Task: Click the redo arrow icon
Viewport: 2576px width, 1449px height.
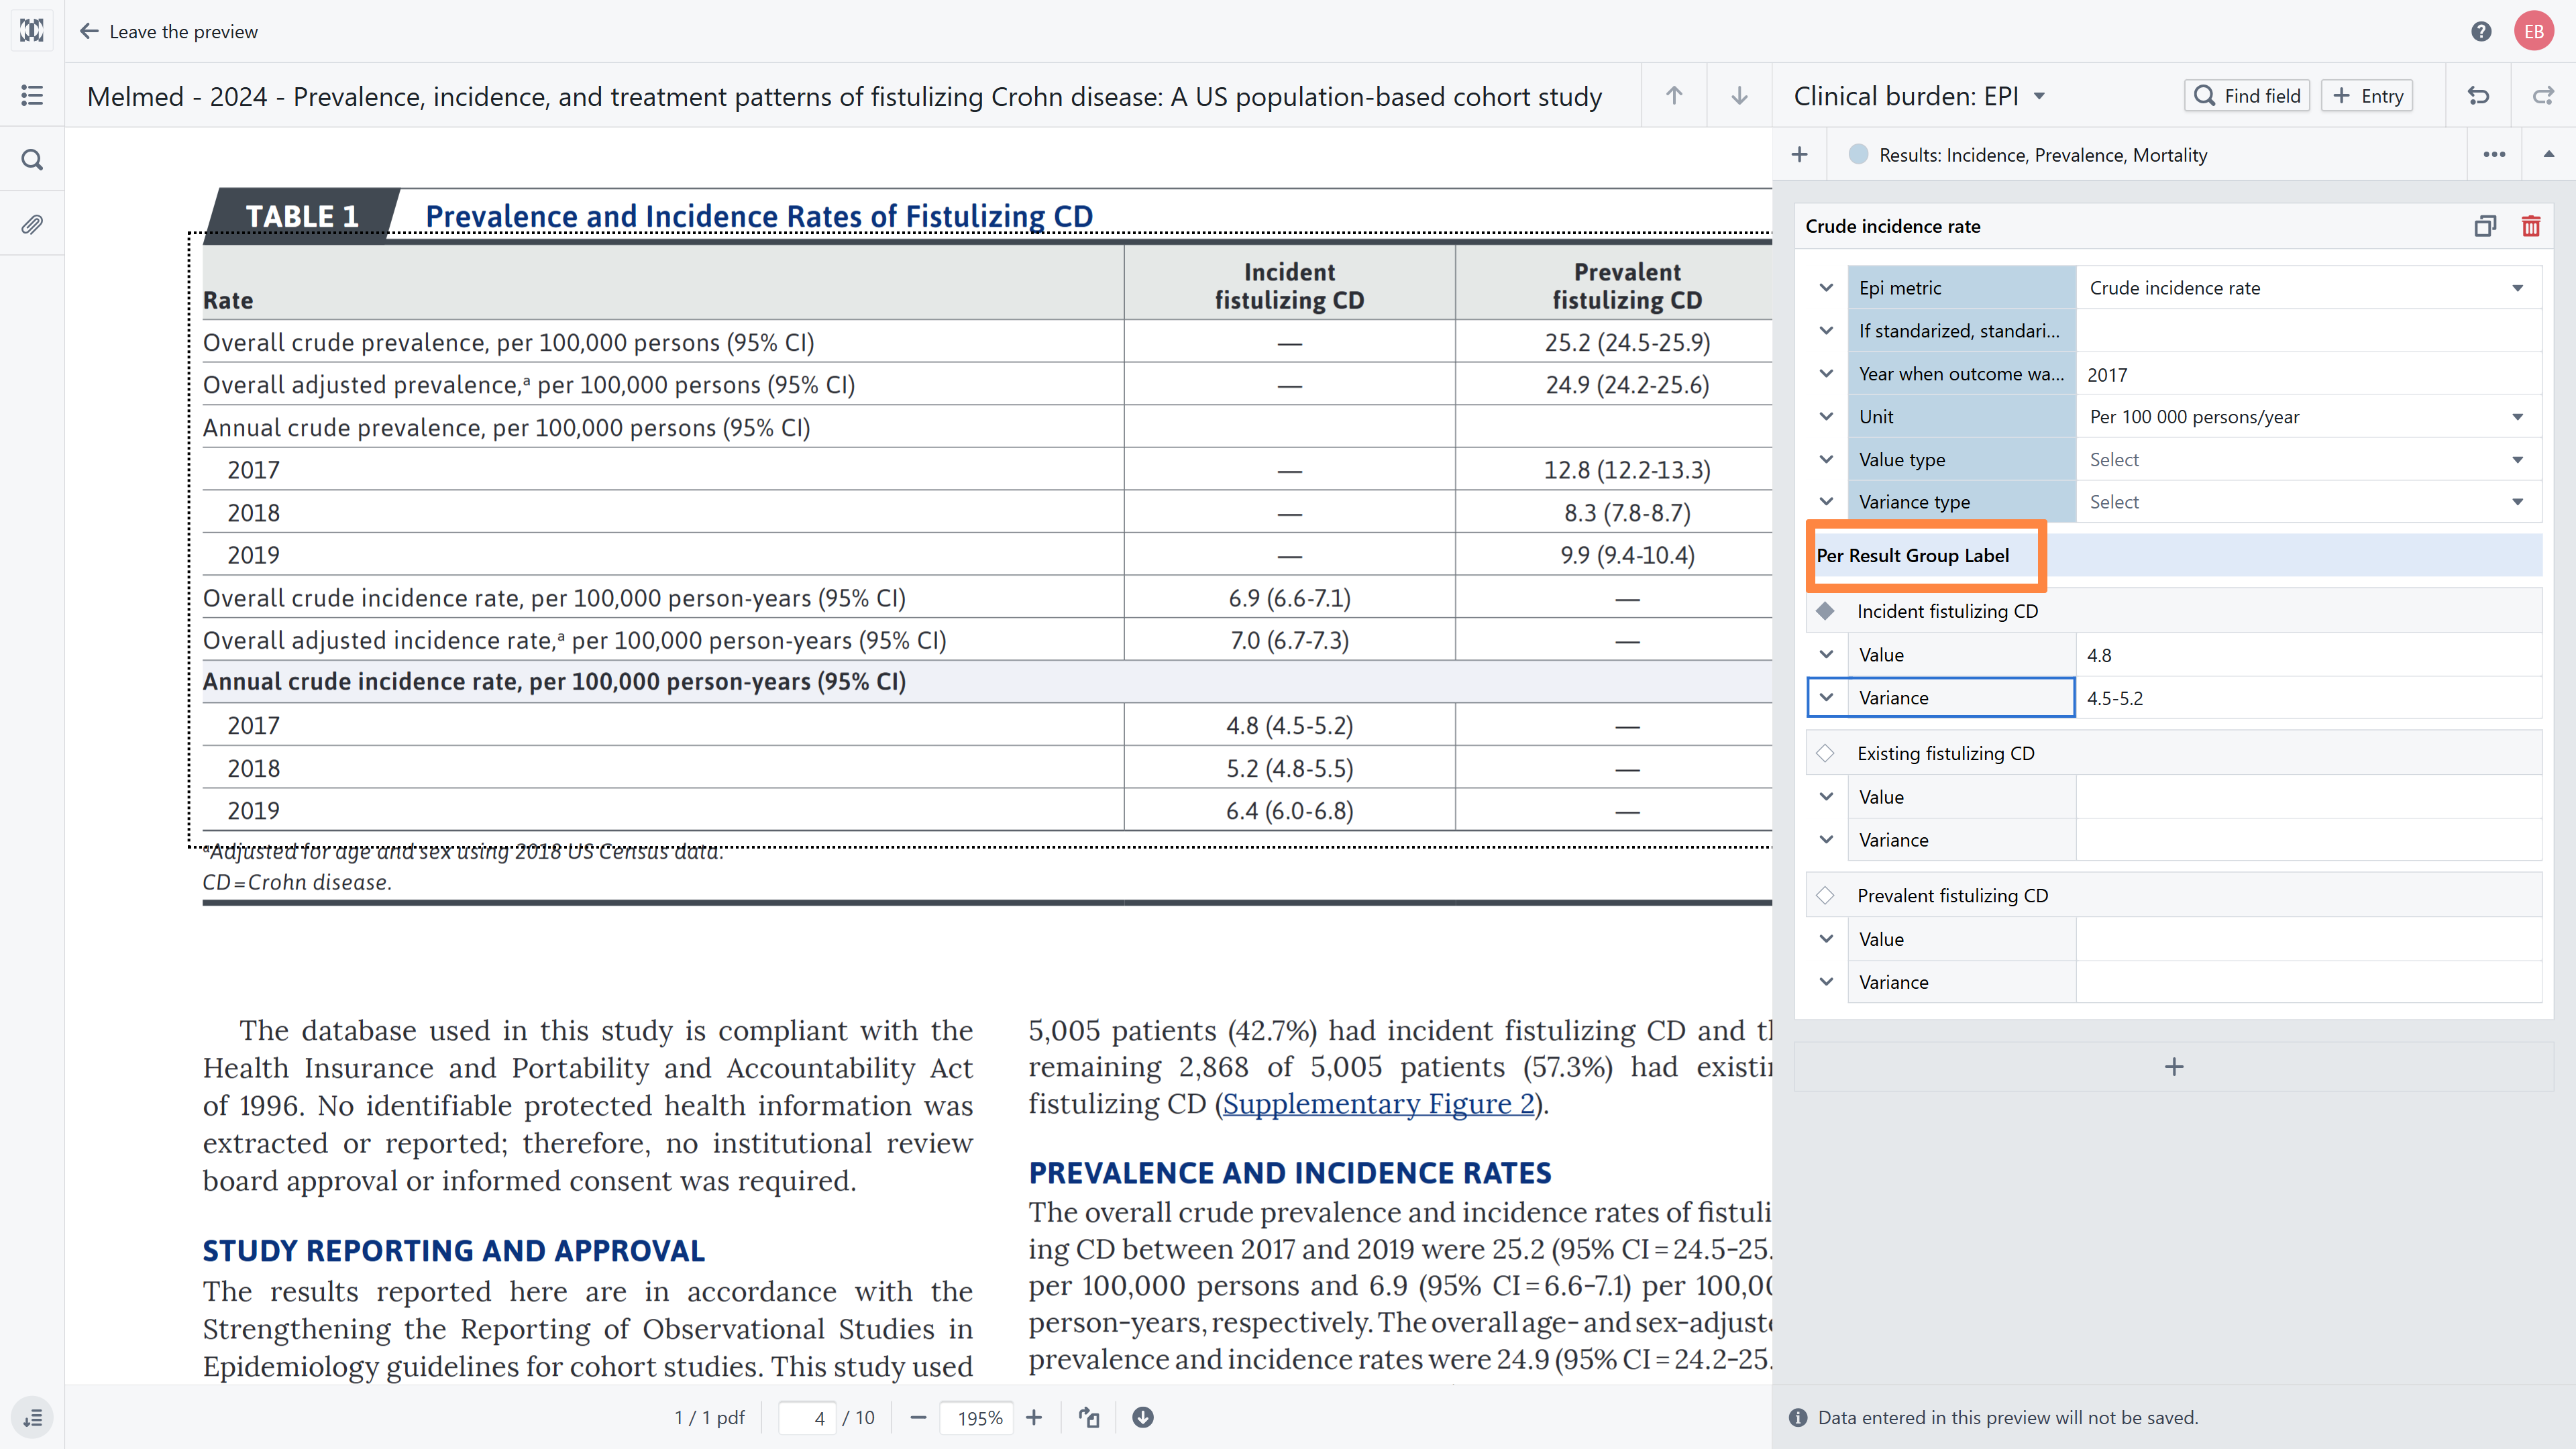Action: coord(2543,95)
